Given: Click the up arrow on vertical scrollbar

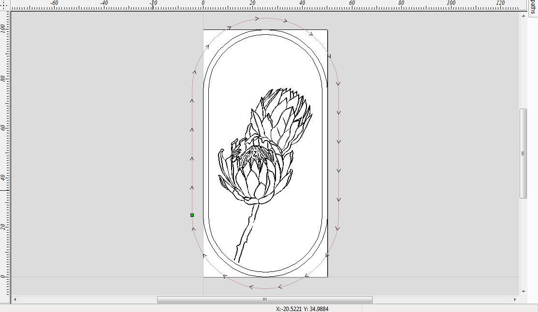Looking at the screenshot, I should 524,15.
